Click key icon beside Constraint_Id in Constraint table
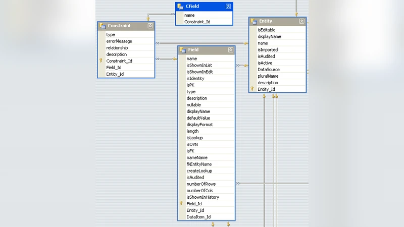Image resolution: width=404 pixels, height=227 pixels. pos(101,61)
